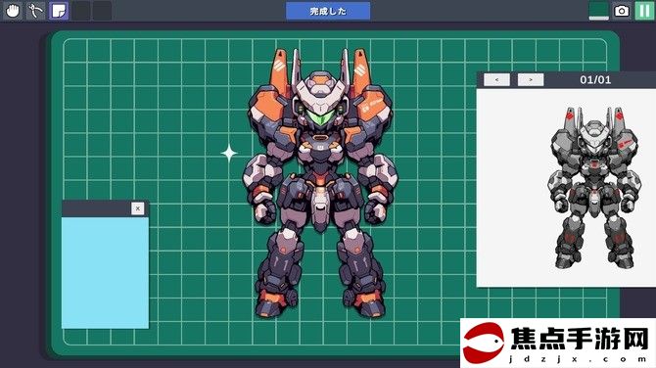Click the second empty tool slot

[x=102, y=11]
